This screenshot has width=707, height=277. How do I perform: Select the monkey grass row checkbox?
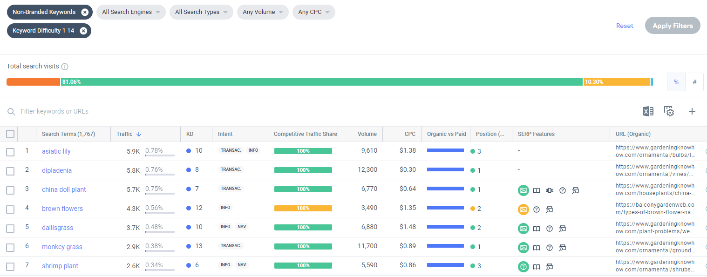[10, 247]
